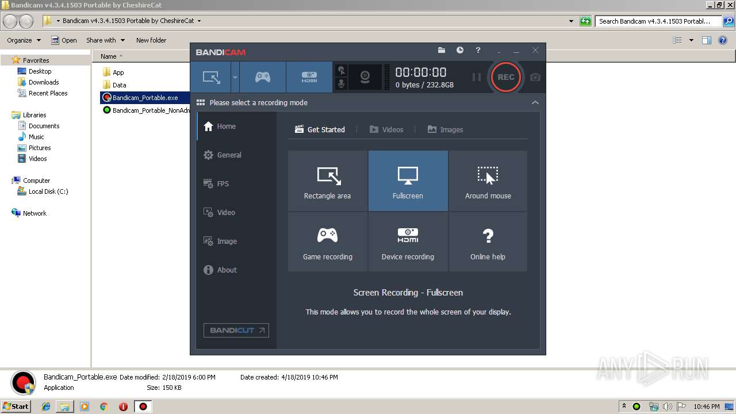Open Explorer help icon
Screen dimensions: 736x414
(x=724, y=40)
